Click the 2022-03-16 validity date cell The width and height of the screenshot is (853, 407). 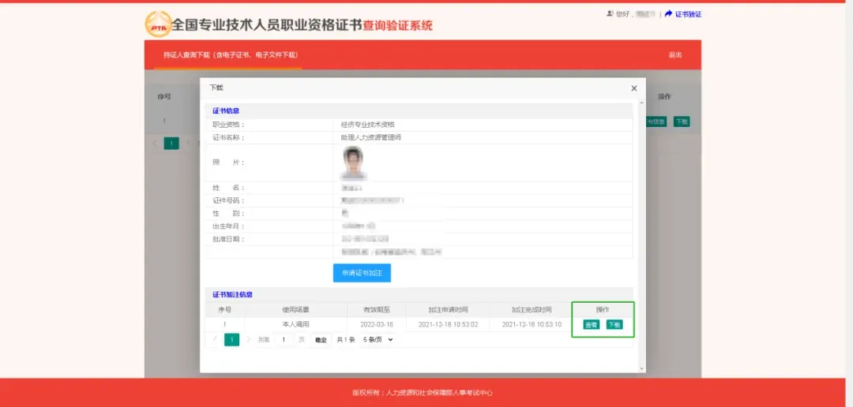coord(377,324)
